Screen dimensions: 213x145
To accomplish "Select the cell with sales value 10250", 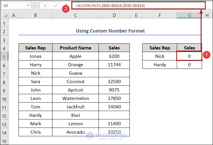I will (114, 132).
